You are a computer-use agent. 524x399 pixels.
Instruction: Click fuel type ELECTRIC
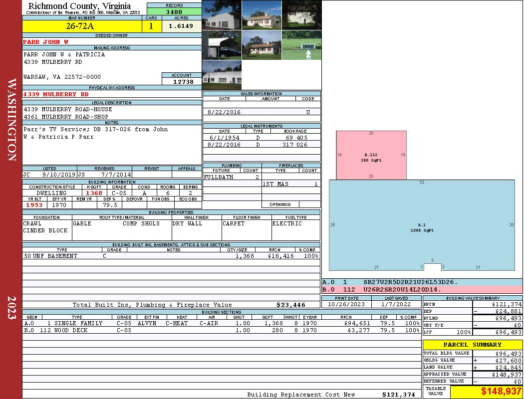(287, 223)
